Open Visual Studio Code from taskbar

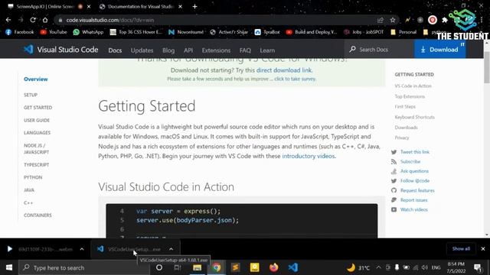point(292,267)
